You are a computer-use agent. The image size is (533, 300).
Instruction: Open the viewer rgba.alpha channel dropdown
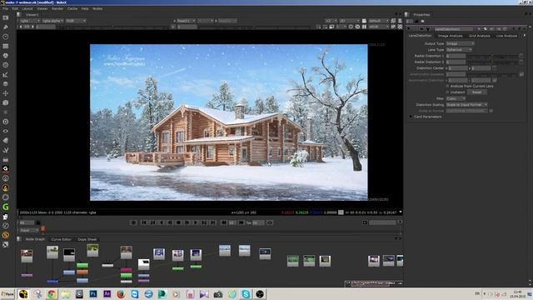(53, 21)
